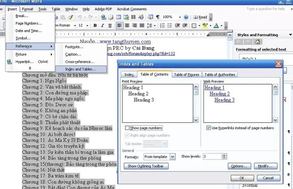
Task: Click Insert Excel Worksheet icon
Action: 126,17
